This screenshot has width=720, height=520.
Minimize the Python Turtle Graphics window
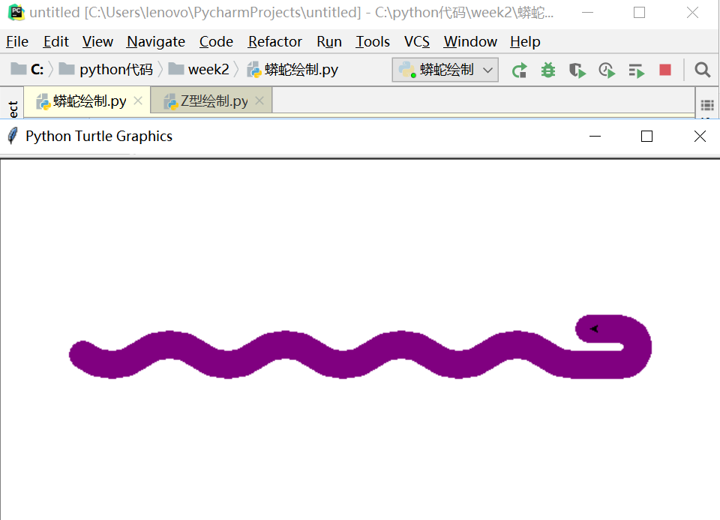595,137
